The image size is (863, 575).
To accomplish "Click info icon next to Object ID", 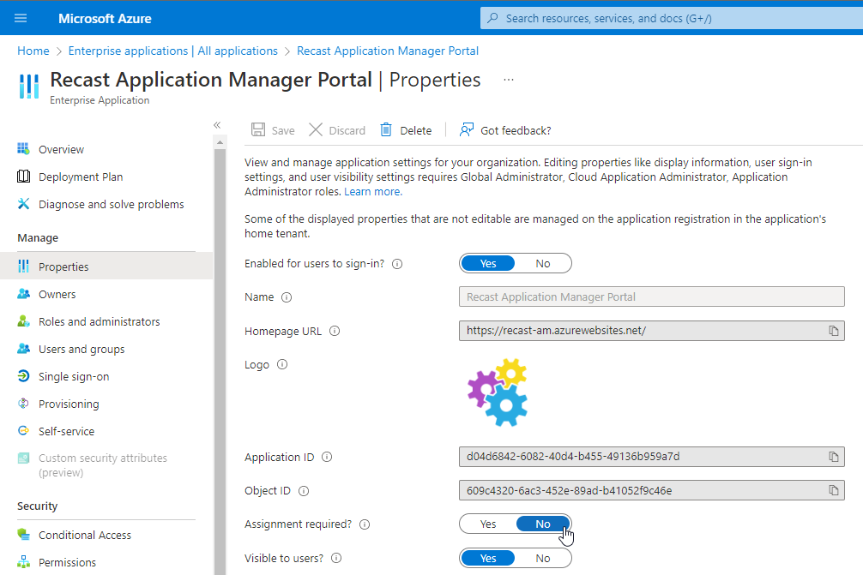I will pyautogui.click(x=304, y=491).
